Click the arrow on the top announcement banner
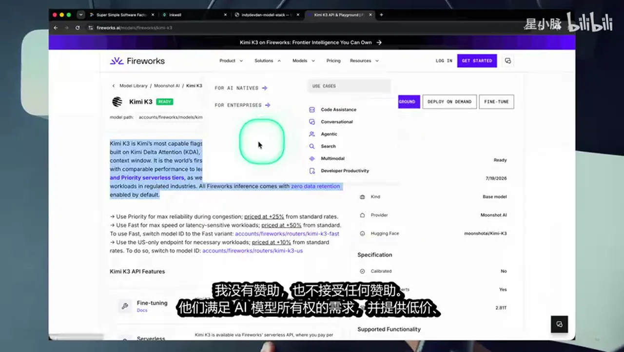Image resolution: width=624 pixels, height=352 pixels. [379, 42]
